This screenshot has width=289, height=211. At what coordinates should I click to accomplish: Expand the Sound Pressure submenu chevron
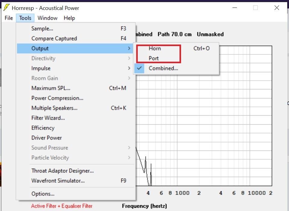tap(129, 148)
